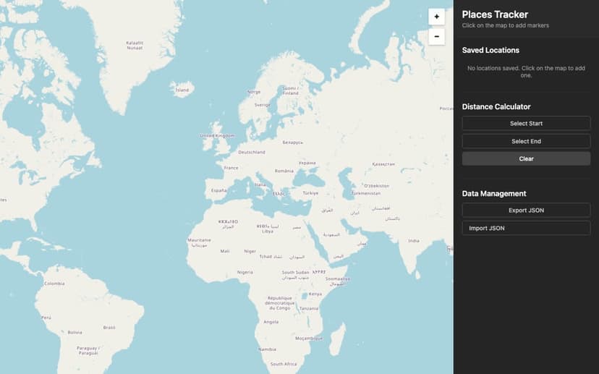Click the România map label

point(284,171)
